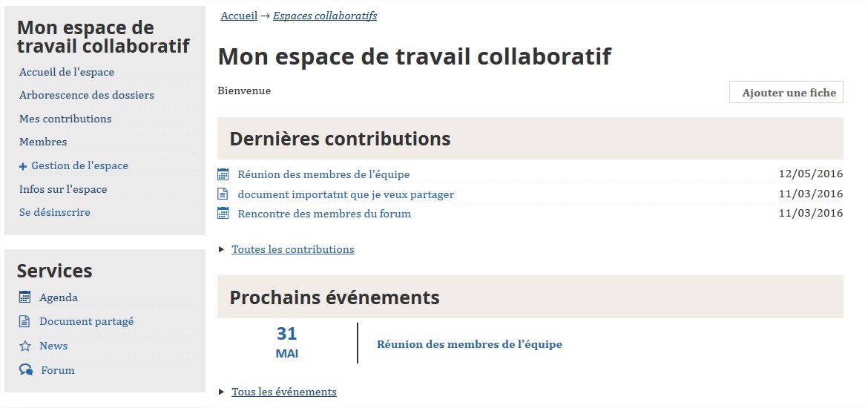Click triangle arrow before Toutes les contributions
The width and height of the screenshot is (868, 408).
[221, 250]
